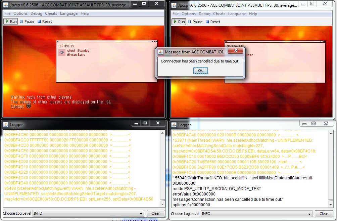The width and height of the screenshot is (337, 221).
Task: Click circle Cancel button icon in game
Action: pyautogui.click(x=29, y=106)
